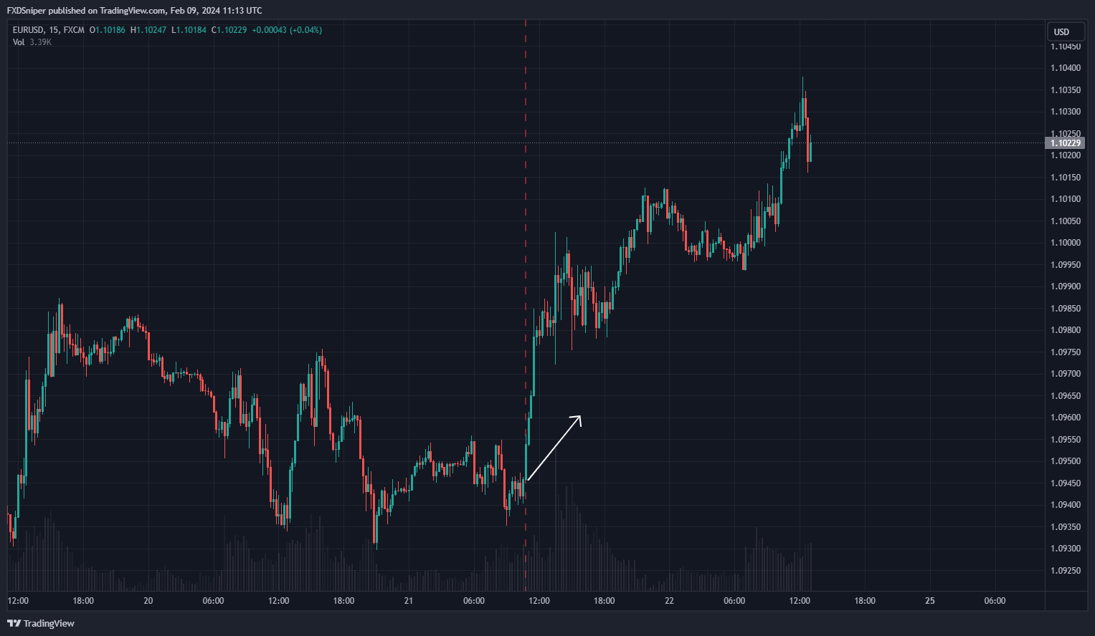Click the 3.39K volume value
This screenshot has height=636, width=1095.
[x=40, y=42]
